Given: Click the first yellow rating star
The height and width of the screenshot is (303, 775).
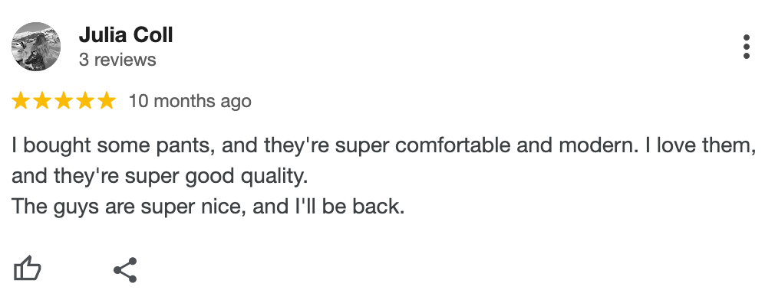Looking at the screenshot, I should point(21,101).
